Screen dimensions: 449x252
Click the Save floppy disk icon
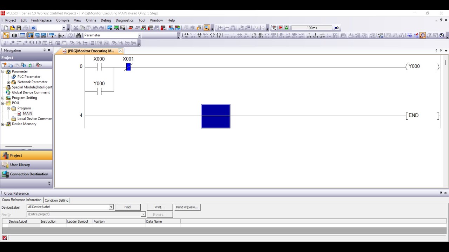pyautogui.click(x=19, y=28)
